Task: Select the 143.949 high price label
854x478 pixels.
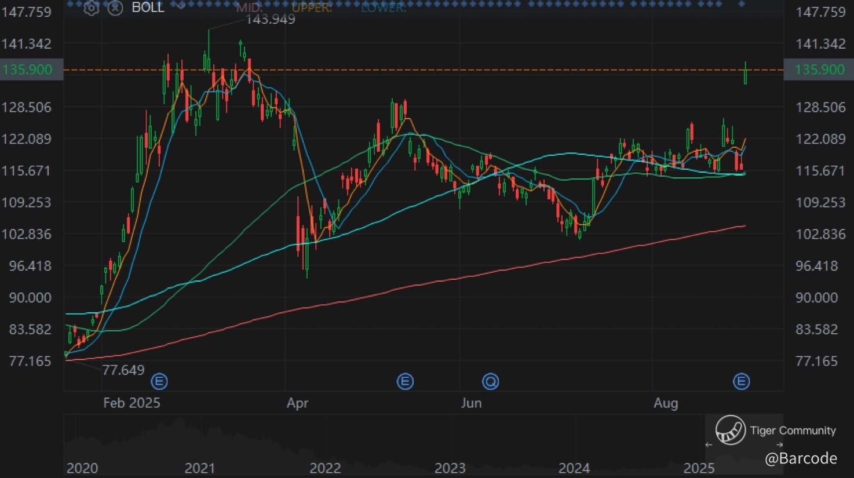Action: [x=271, y=20]
